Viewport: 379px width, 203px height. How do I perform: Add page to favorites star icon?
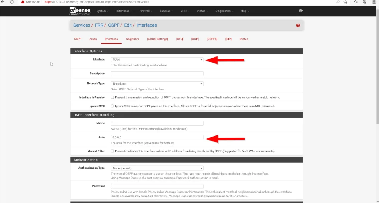(346, 2)
